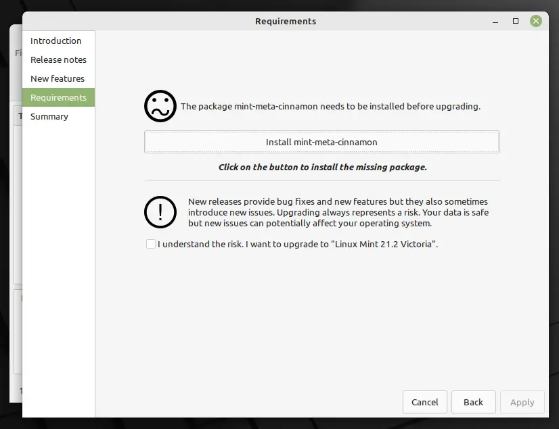Maximize the Requirements window
Screen dimensions: 559x429
516,21
